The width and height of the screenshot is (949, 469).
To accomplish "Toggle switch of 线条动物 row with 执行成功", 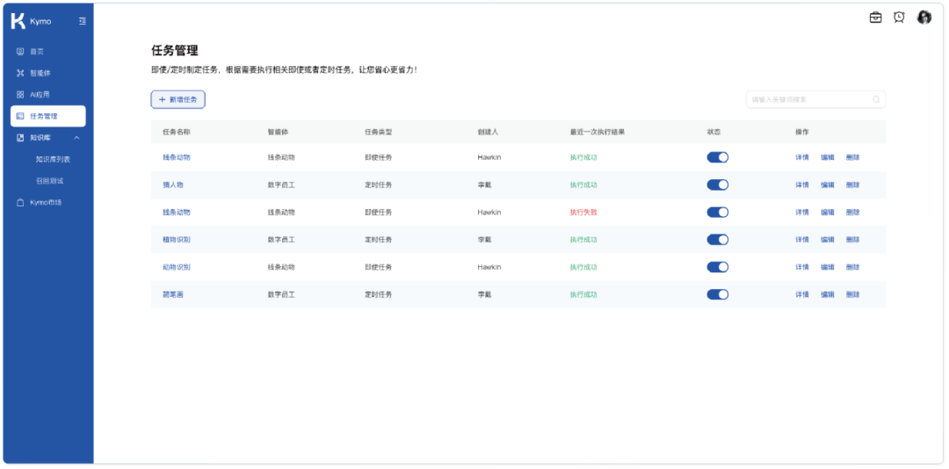I will point(717,157).
